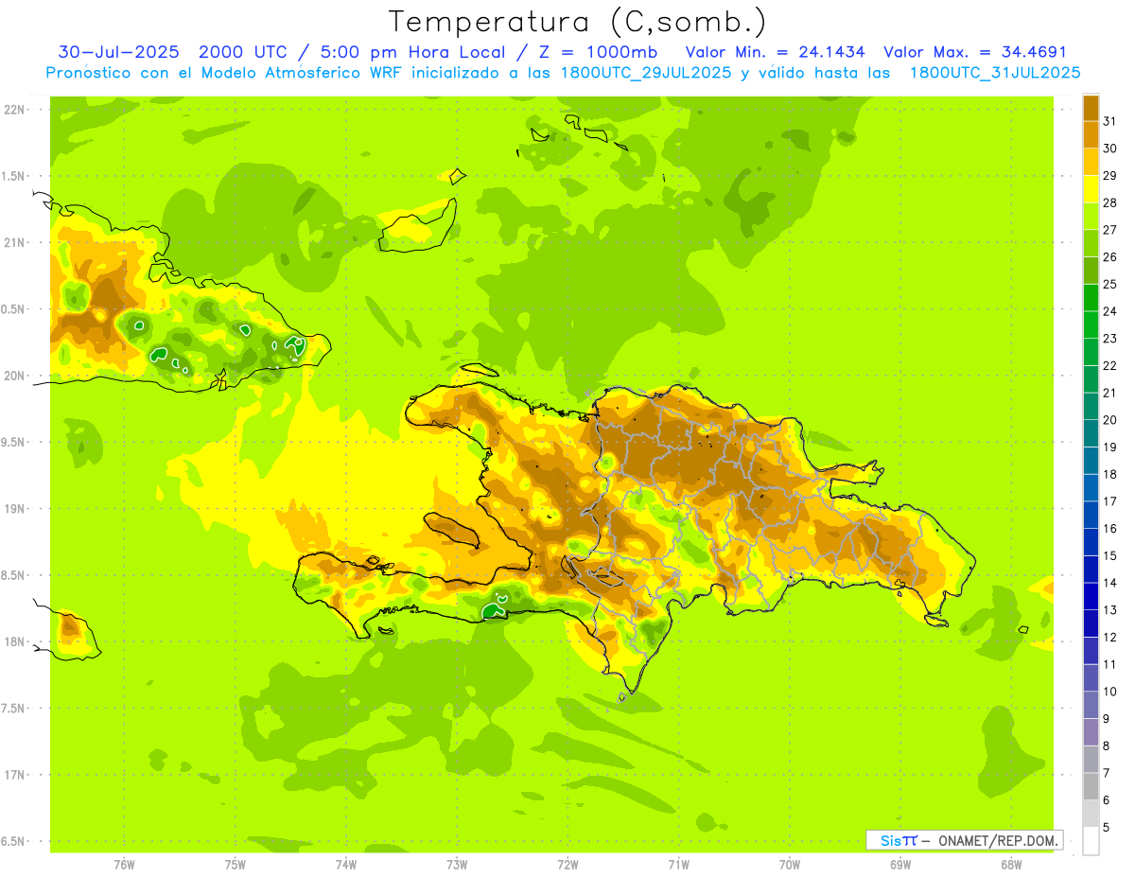Click the 22N latitude label
This screenshot has width=1135, height=877.
tap(14, 109)
